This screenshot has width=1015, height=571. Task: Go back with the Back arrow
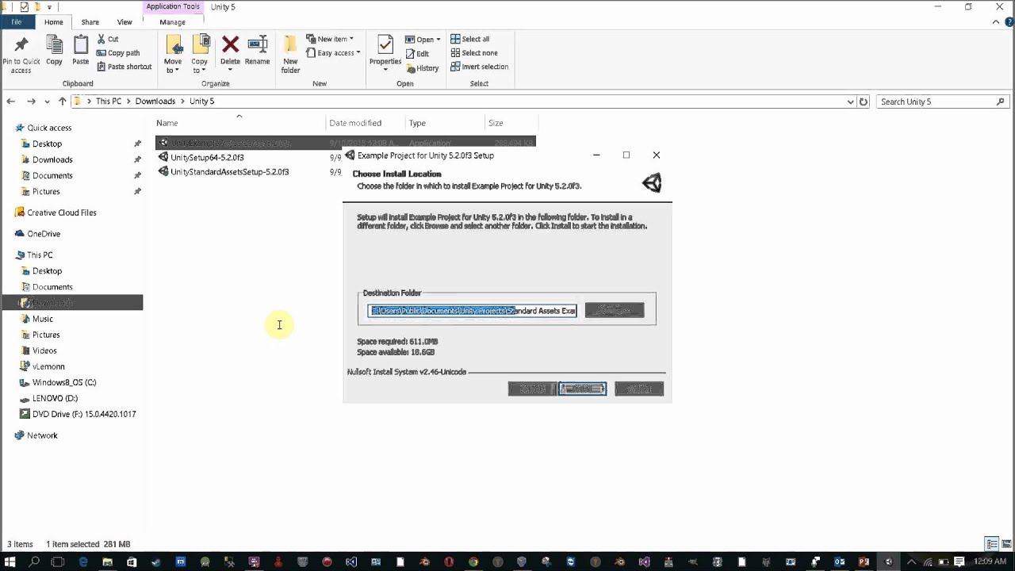(10, 102)
